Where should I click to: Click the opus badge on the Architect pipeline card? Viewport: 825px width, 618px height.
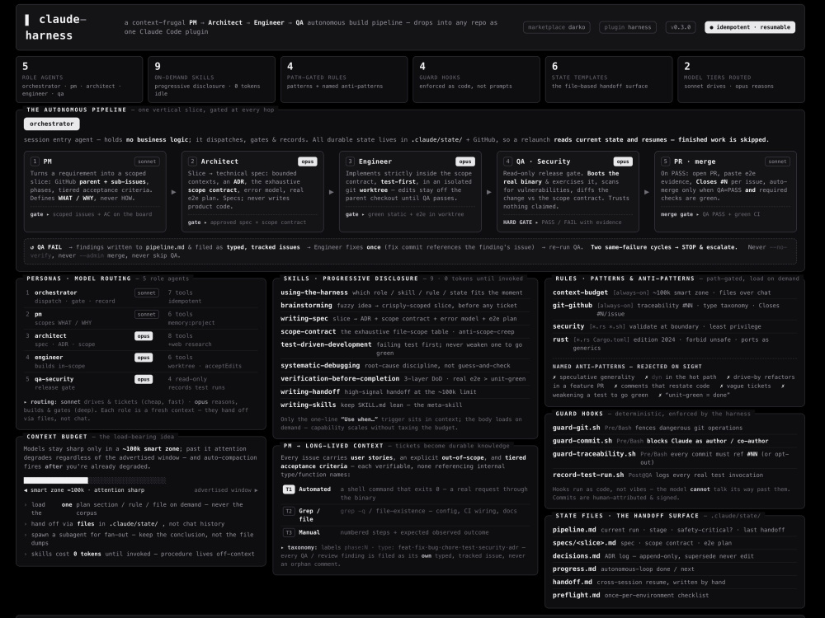click(307, 162)
